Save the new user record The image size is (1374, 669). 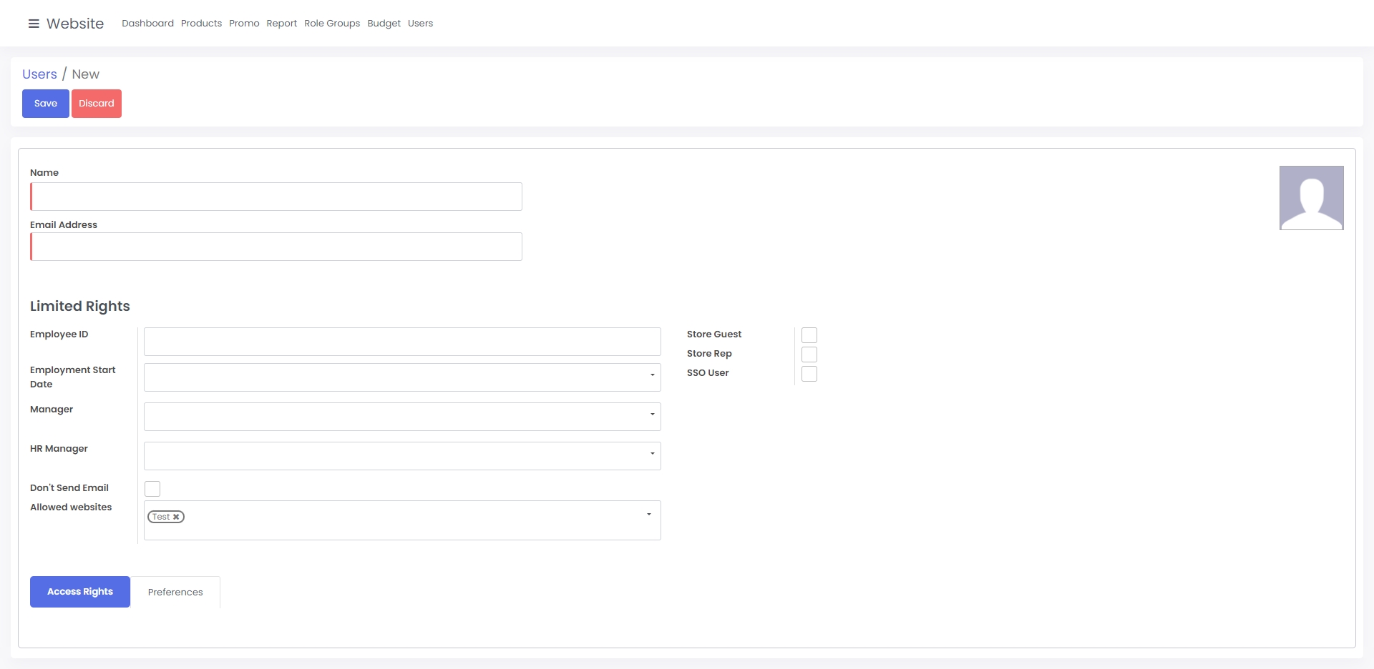coord(46,104)
